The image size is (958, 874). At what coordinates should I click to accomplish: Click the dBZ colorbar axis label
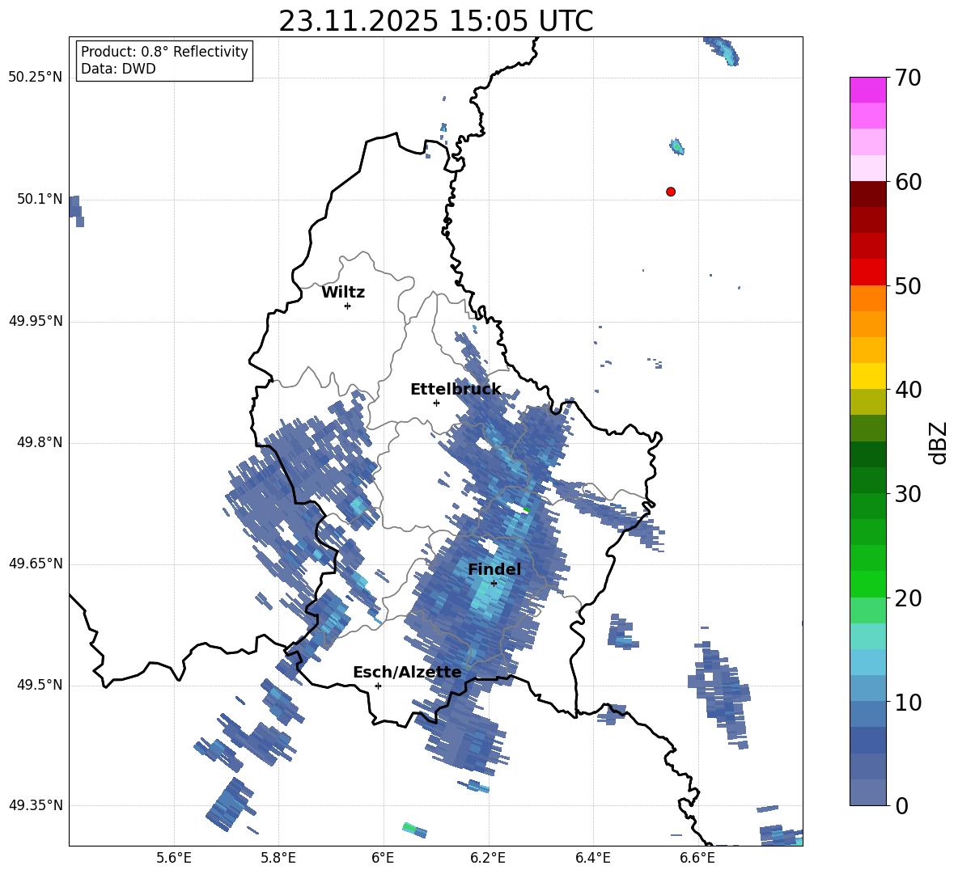[939, 442]
